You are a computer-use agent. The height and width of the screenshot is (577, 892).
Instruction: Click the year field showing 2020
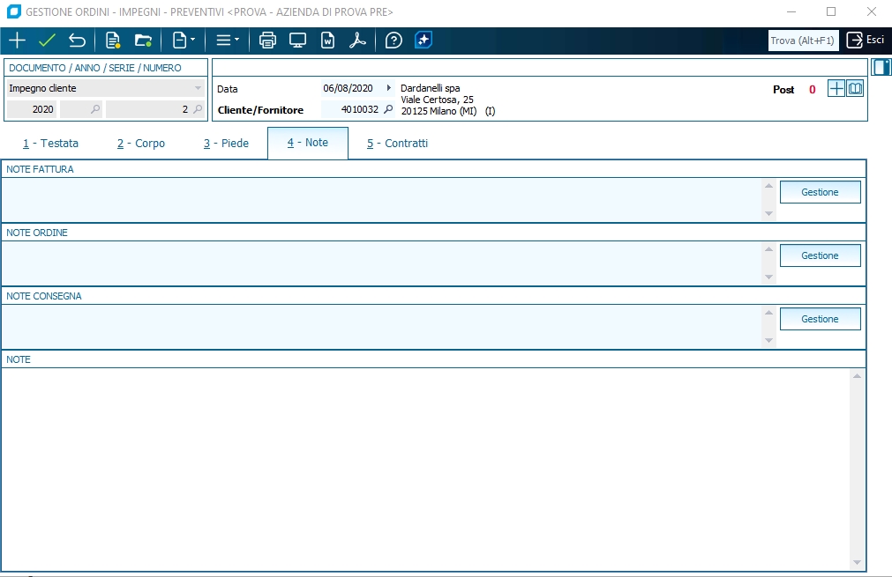[x=32, y=109]
